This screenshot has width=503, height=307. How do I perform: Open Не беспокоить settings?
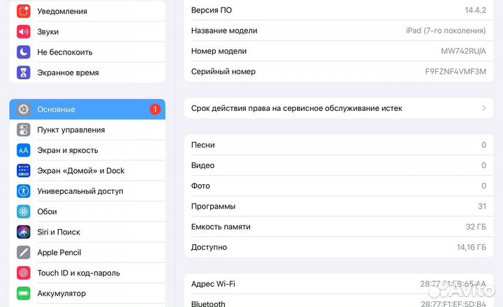pyautogui.click(x=87, y=52)
